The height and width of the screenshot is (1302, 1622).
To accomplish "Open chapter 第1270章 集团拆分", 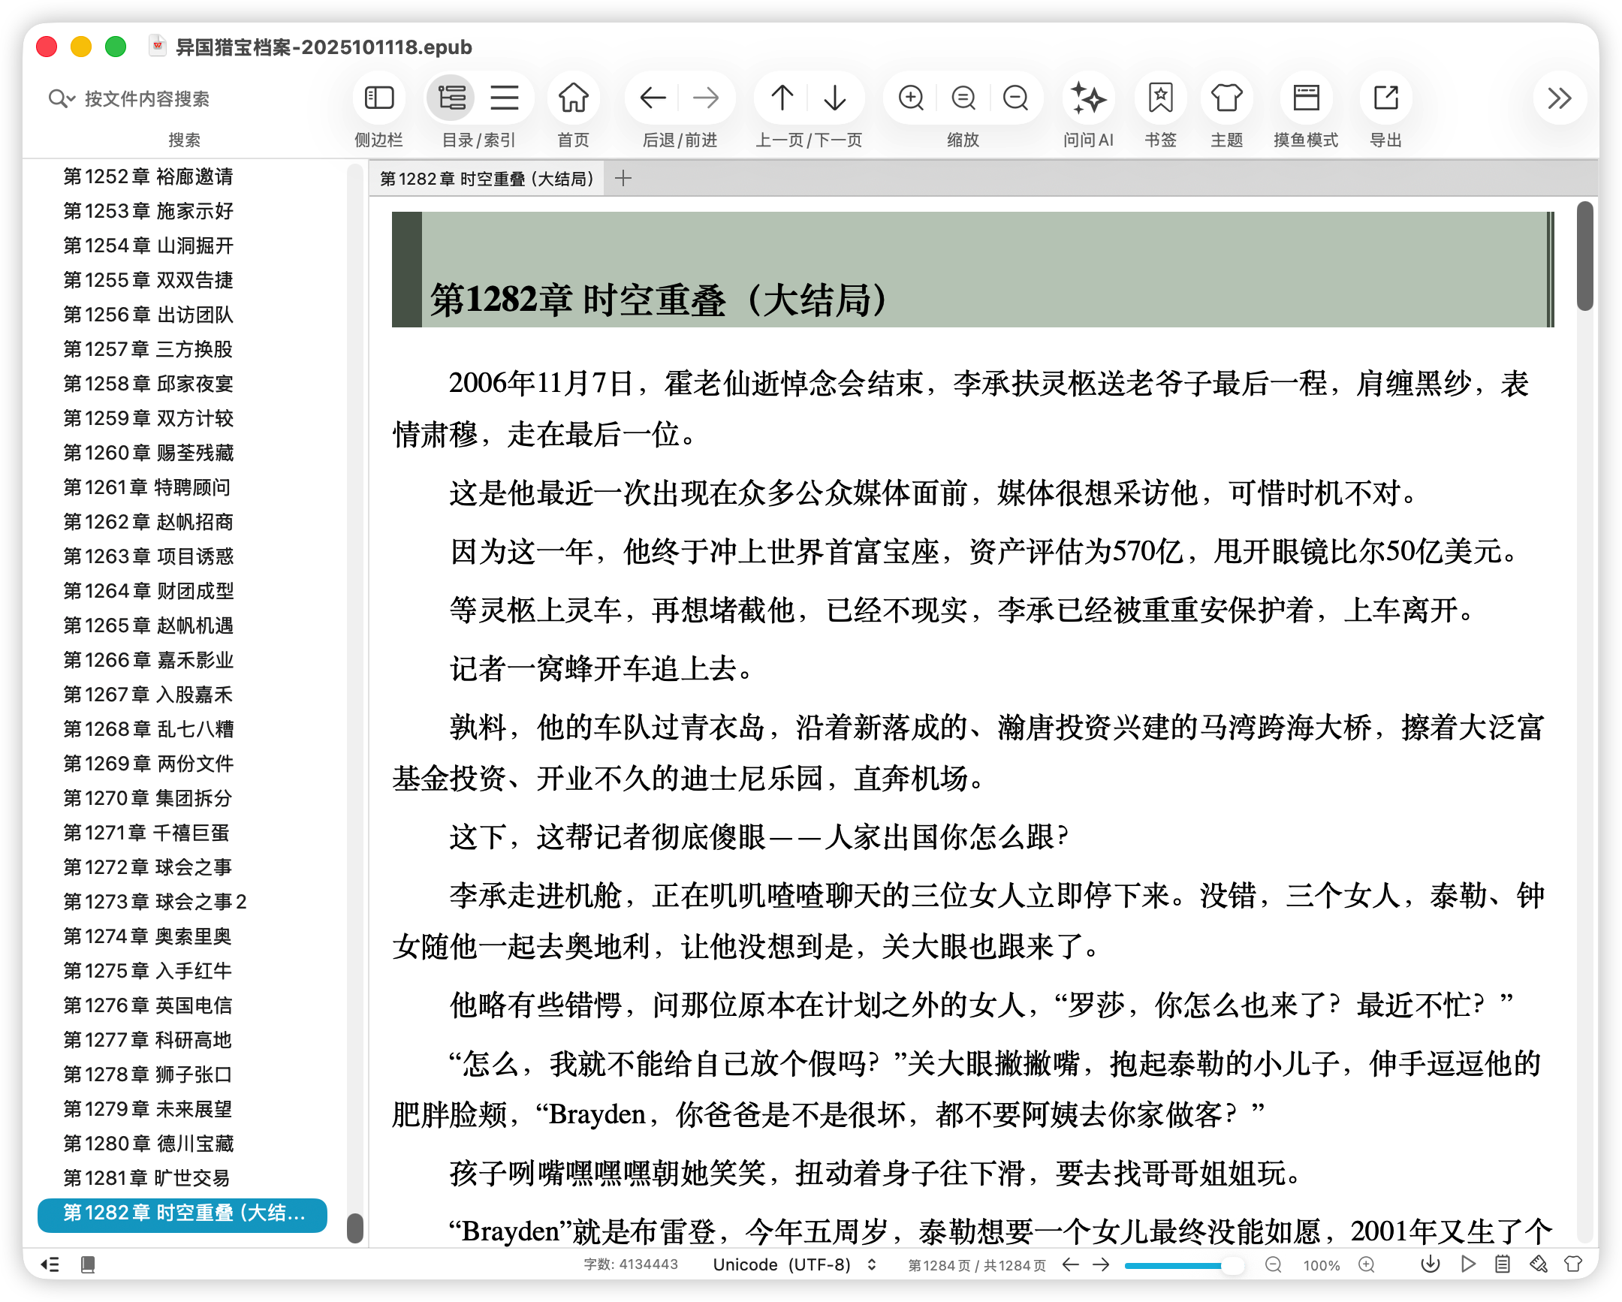I will [x=147, y=798].
